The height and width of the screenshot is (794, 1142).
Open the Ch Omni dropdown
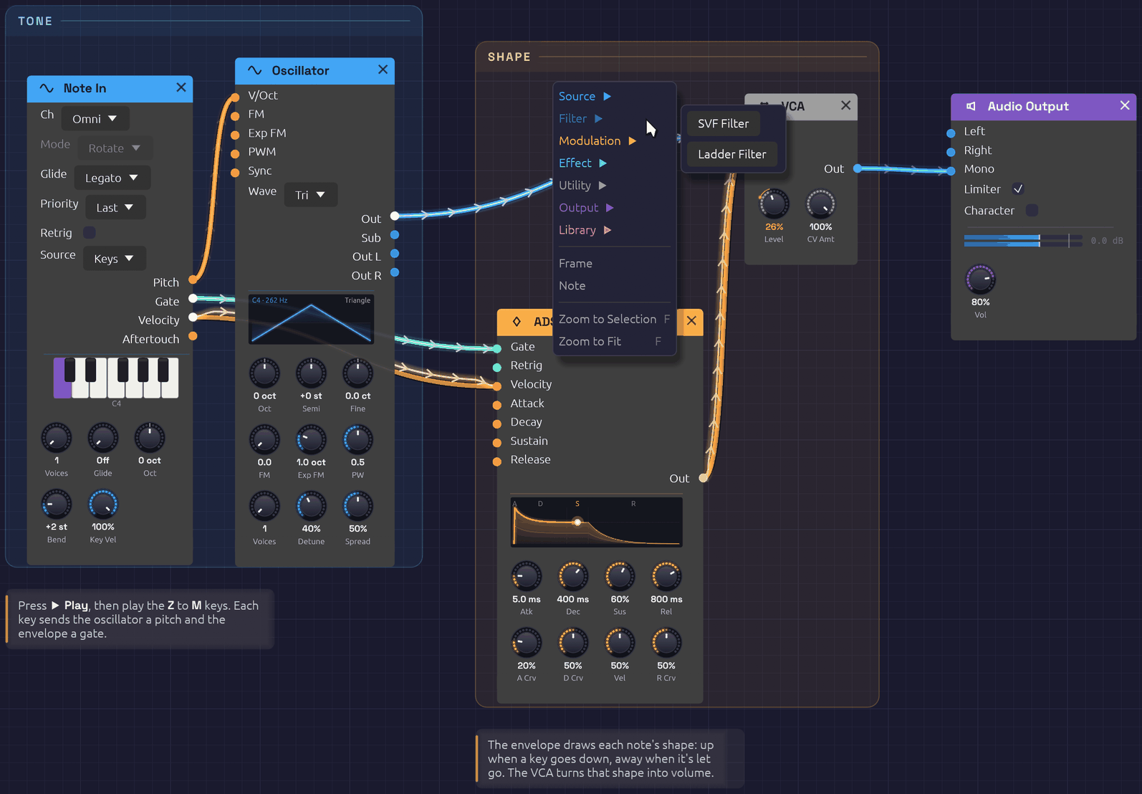pyautogui.click(x=95, y=119)
